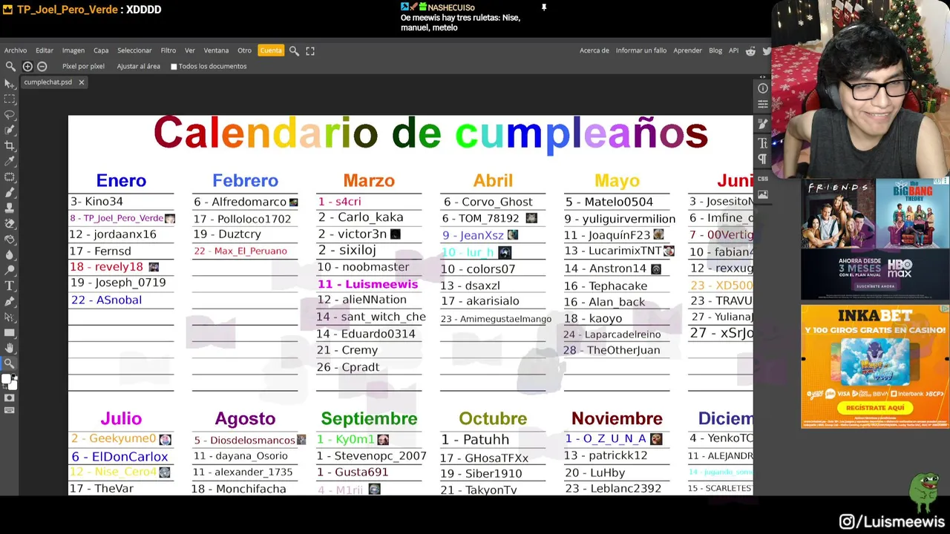Open the API link
This screenshot has height=534, width=950.
(x=733, y=50)
